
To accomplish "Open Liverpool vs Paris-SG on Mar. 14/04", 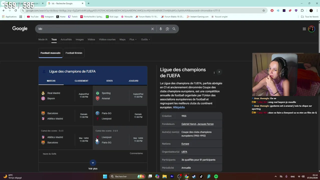I will tap(120, 138).
